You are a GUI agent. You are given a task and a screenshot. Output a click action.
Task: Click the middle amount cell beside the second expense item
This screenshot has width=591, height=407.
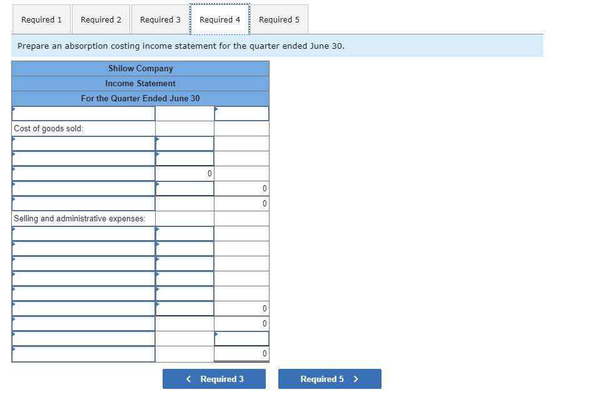point(184,248)
